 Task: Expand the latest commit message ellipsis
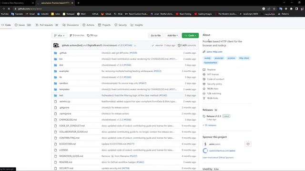pyautogui.click(x=135, y=46)
